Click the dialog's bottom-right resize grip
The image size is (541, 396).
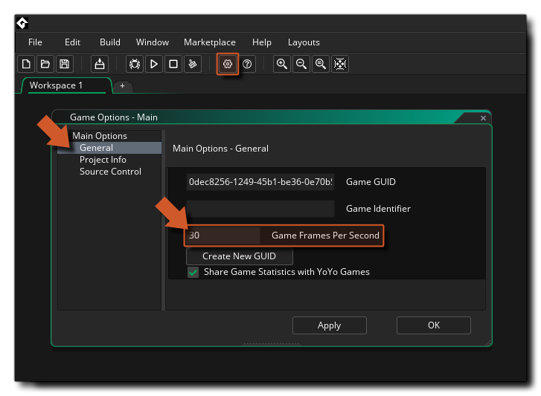[488, 343]
